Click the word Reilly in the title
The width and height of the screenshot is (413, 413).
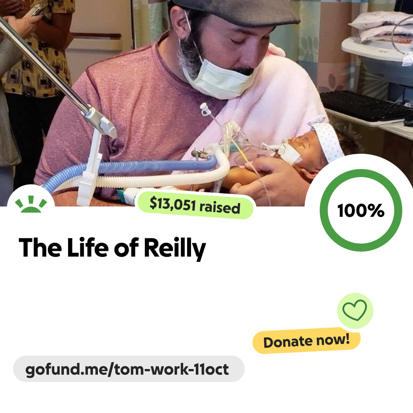pos(175,248)
